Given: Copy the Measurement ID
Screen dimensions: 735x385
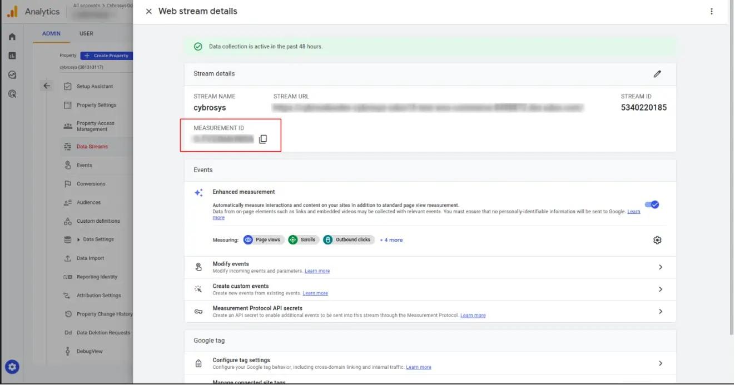Looking at the screenshot, I should click(x=263, y=139).
